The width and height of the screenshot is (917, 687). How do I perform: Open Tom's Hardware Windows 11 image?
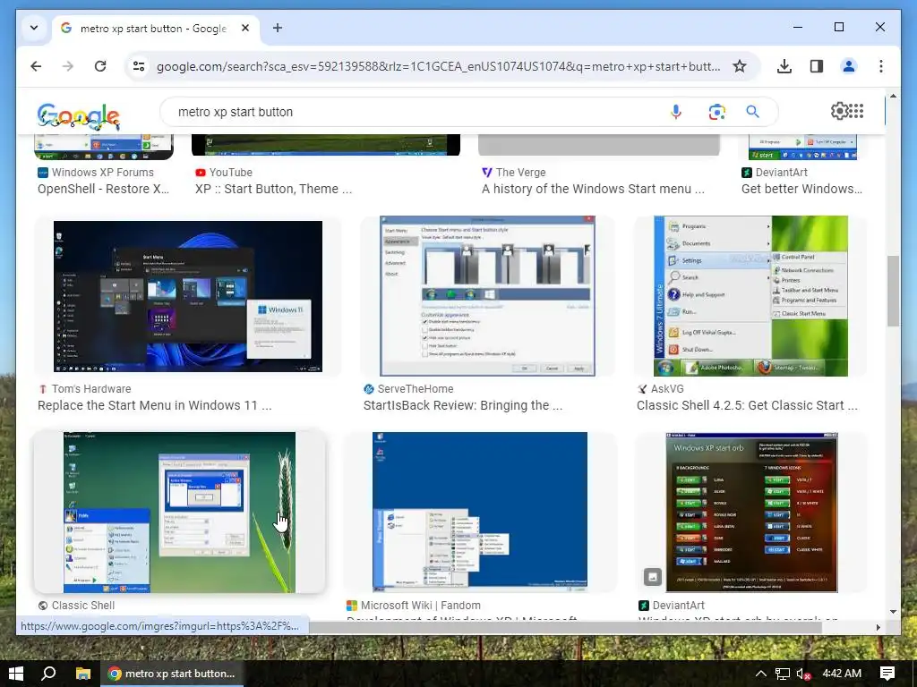pos(188,296)
